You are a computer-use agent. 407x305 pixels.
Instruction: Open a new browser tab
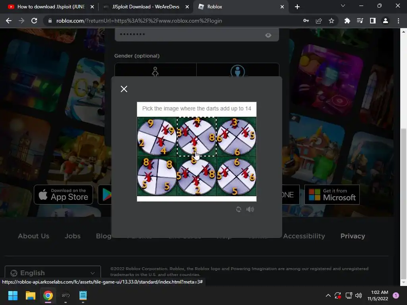pos(297,7)
